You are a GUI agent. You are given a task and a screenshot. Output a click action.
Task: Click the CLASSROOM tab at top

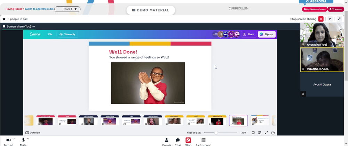pos(316,1)
